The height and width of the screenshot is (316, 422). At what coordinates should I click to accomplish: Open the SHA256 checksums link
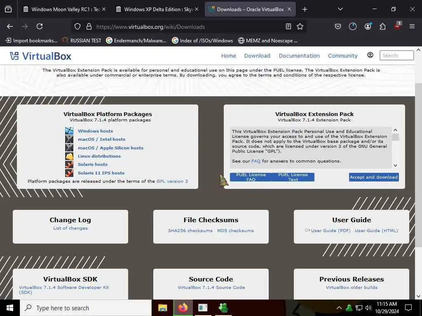click(190, 230)
